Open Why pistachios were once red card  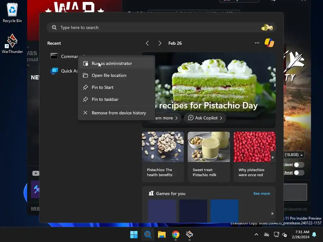255,157
